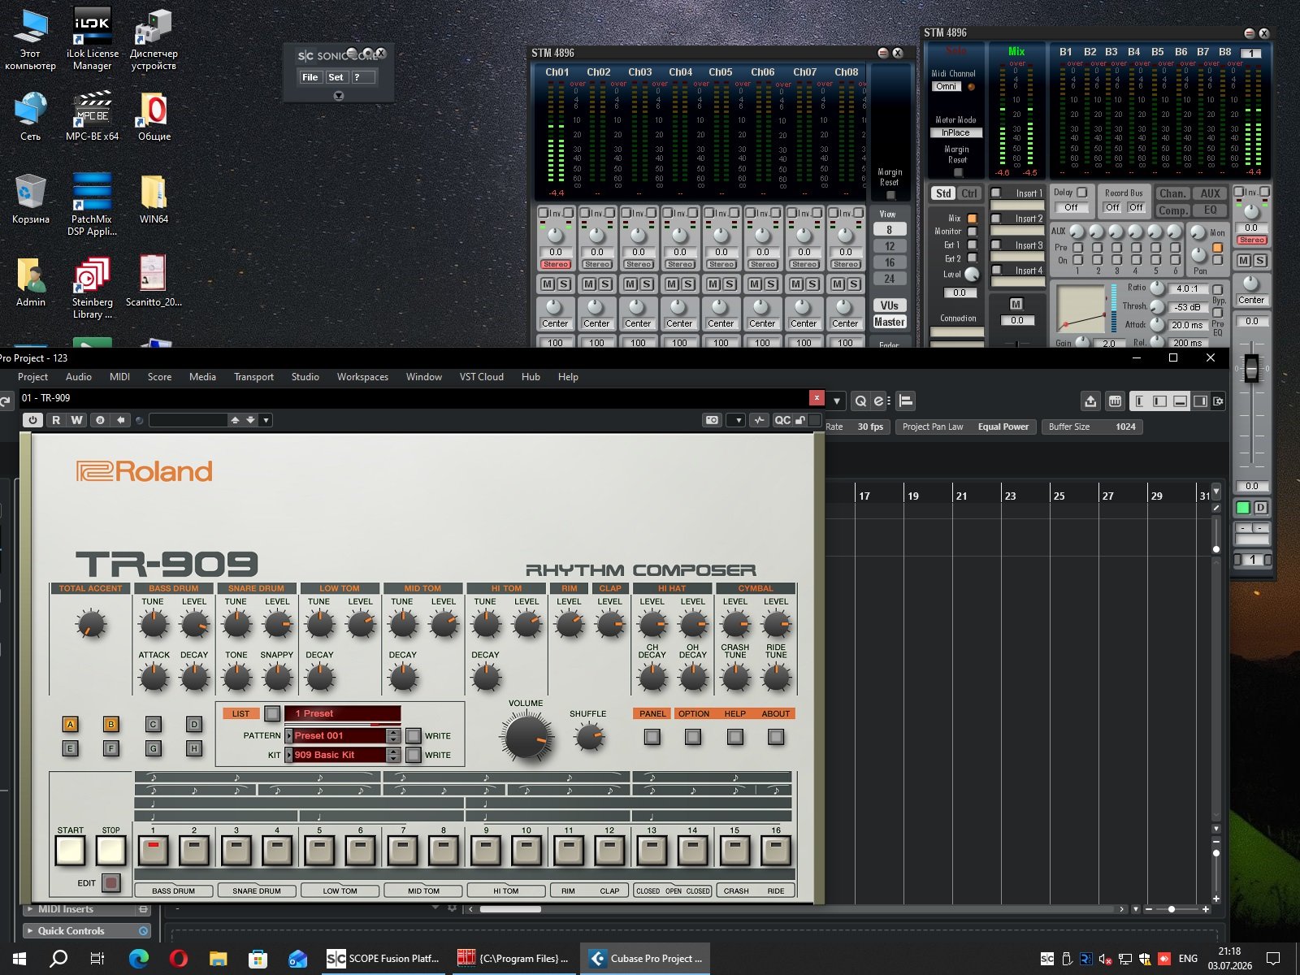Open the MIDI menu
1300x975 pixels.
[119, 377]
